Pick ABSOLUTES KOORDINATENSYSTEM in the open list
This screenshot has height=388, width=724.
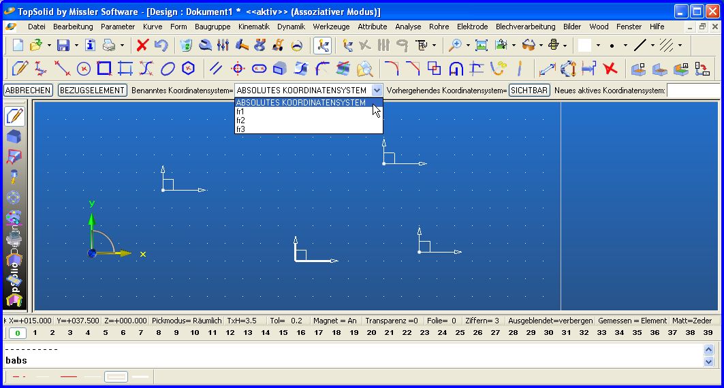point(309,103)
